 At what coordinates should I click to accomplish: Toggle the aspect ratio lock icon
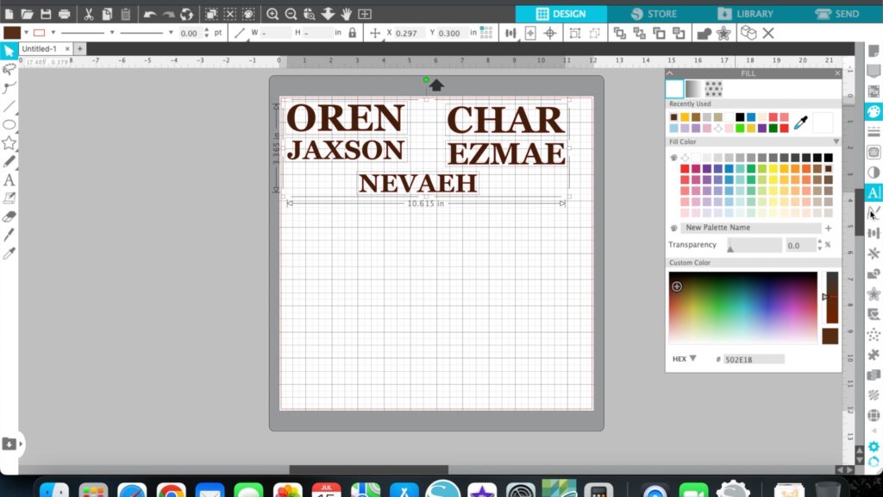[351, 33]
